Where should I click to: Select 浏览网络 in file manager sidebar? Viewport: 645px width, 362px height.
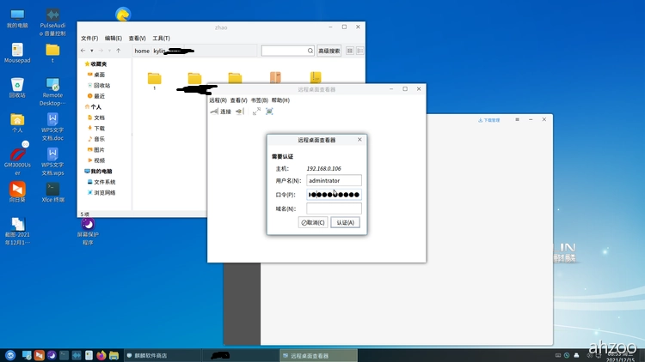click(x=101, y=192)
